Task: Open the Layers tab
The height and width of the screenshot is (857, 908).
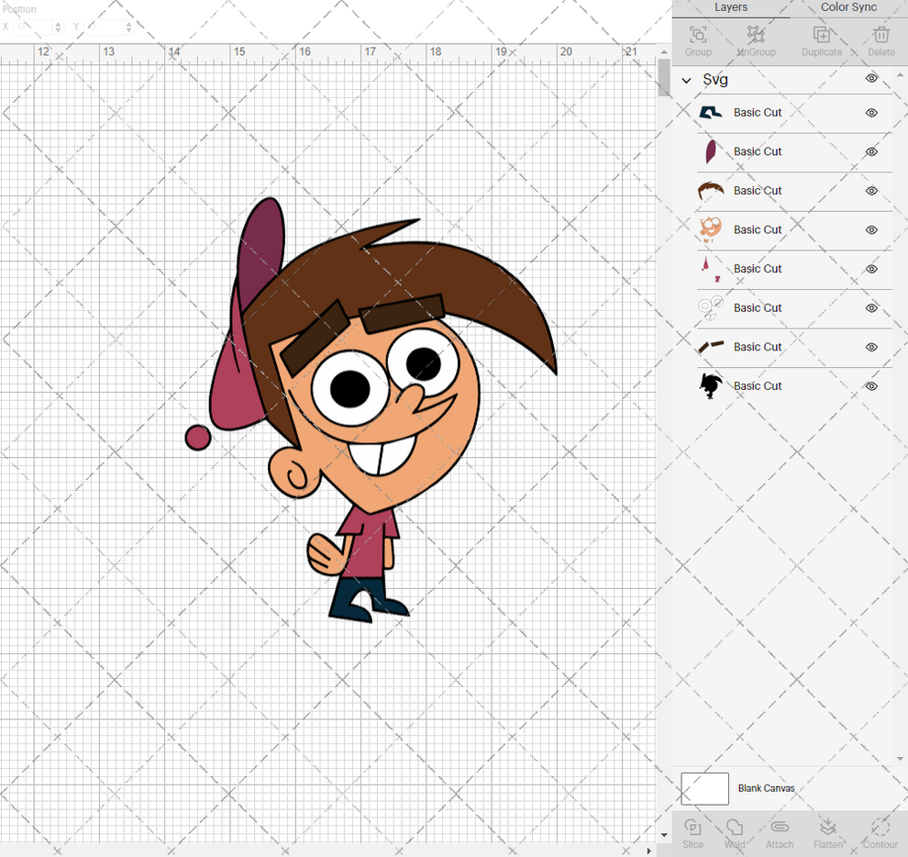Action: click(x=731, y=7)
